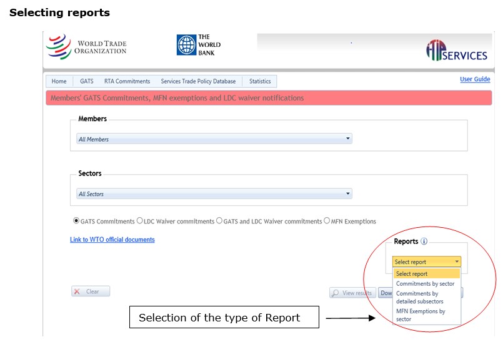Open the Home tab
Viewport: 503px width, 342px height.
pos(59,81)
